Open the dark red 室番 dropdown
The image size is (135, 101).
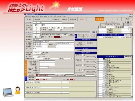click(60, 37)
